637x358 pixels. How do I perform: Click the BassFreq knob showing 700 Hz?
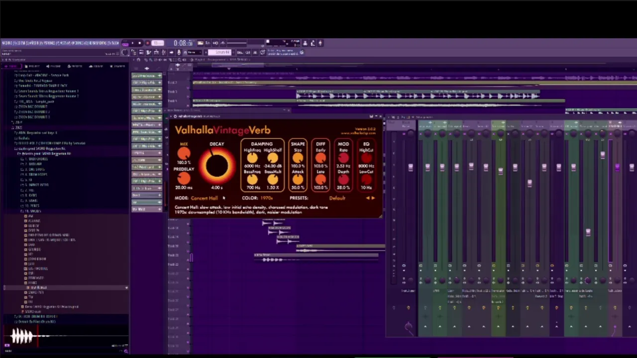(253, 179)
